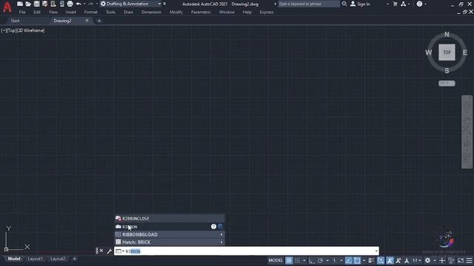Close the Drawing2 file tab
This screenshot has width=474, height=266.
coord(87,21)
